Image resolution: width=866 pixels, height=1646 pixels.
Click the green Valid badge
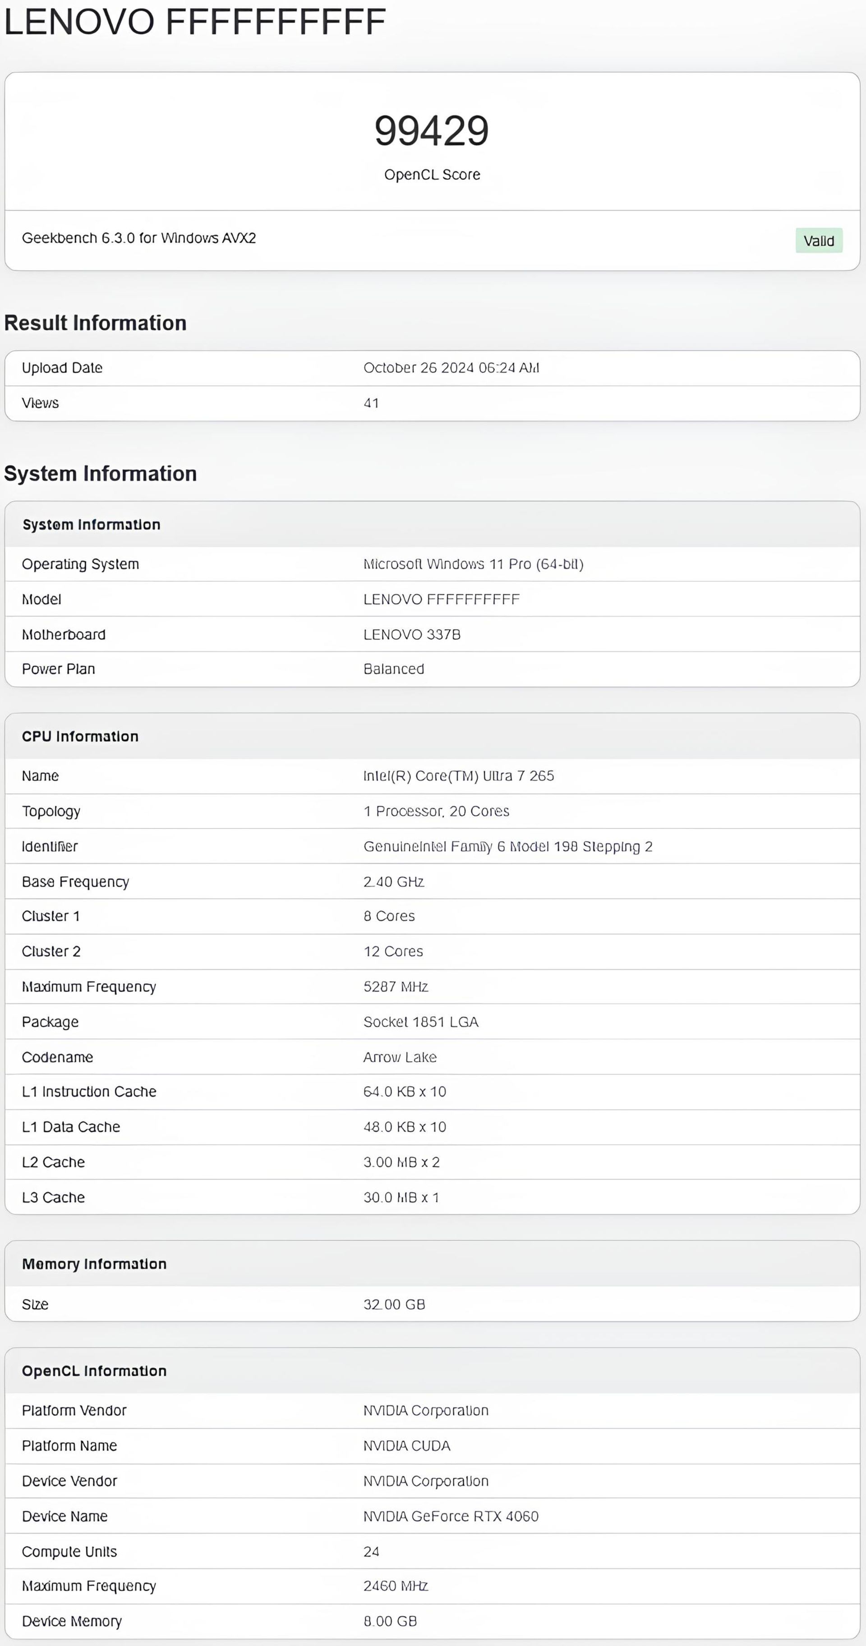click(818, 241)
